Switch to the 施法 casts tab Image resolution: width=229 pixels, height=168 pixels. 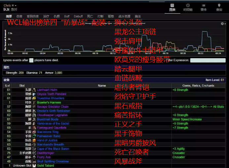[x=138, y=17]
